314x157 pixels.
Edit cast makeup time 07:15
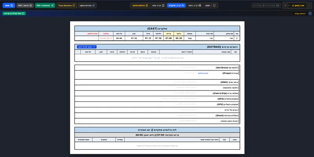point(148,38)
